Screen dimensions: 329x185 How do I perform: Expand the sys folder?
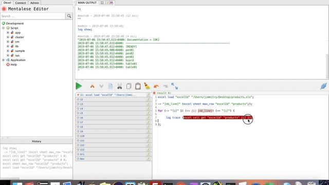pos(8,55)
